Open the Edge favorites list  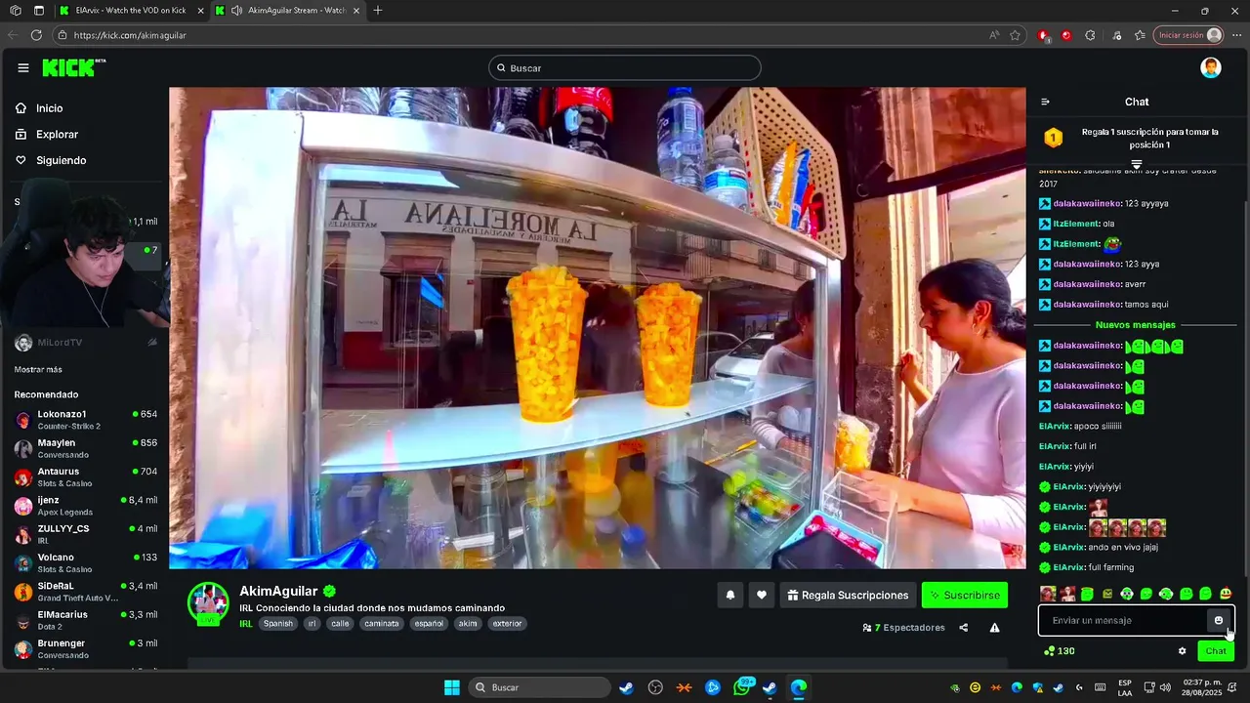point(1140,35)
